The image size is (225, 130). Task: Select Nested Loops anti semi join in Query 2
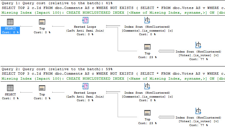coord(85,87)
